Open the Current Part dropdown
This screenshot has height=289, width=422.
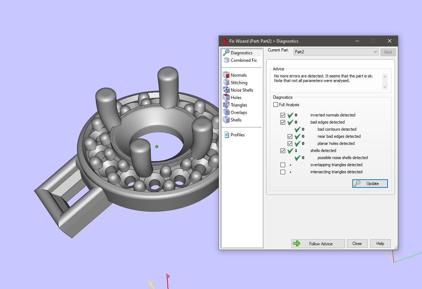click(336, 52)
